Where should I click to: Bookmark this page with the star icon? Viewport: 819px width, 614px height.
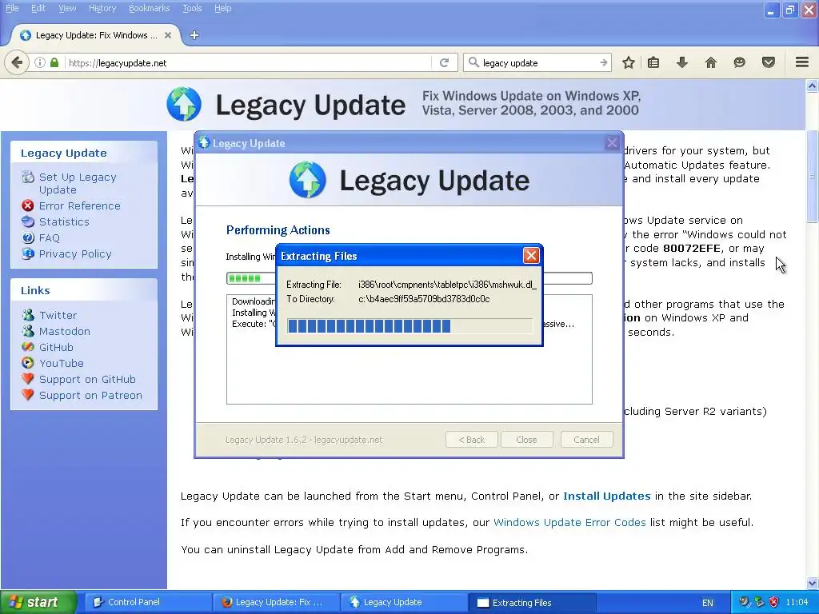[629, 62]
